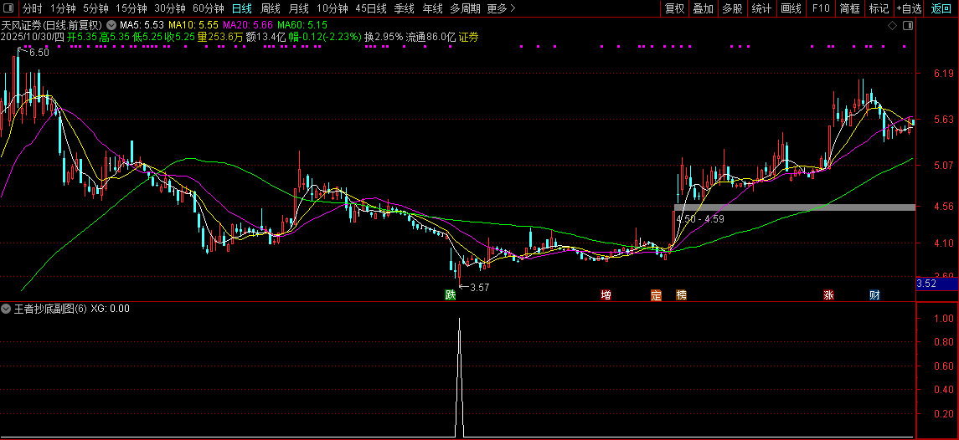Click the orange 定 event marker
This screenshot has height=440, width=959.
(x=657, y=295)
